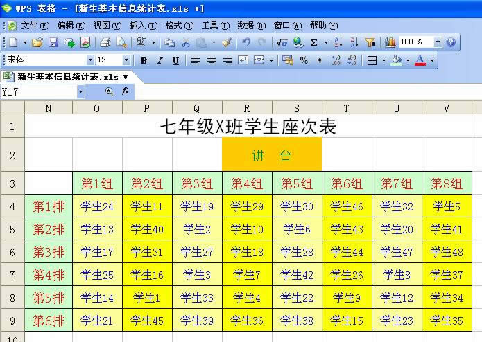Select the orange 讲台 cell
Image resolution: width=482 pixels, height=342 pixels.
[272, 154]
